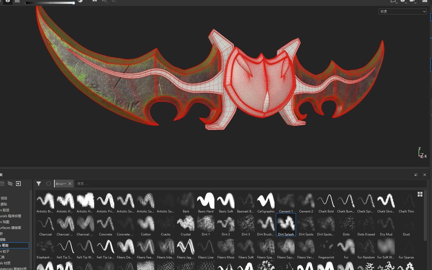Toggle the hidden-categories crossed-eye icon
Viewport: 432px width, 270px height.
10,184
